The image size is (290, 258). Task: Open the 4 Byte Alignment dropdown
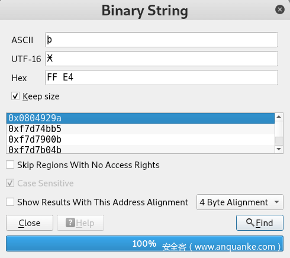click(240, 202)
